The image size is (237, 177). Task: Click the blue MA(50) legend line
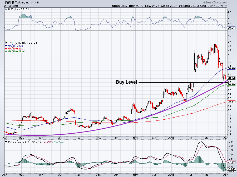[x=6, y=46]
